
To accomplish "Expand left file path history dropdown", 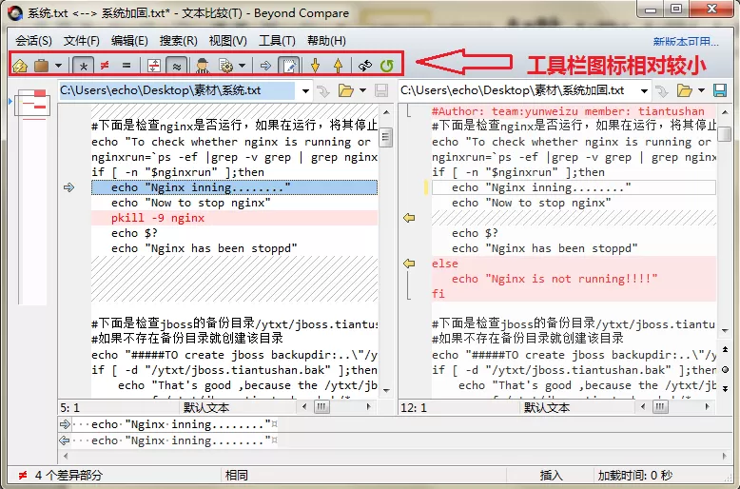I will (x=305, y=90).
